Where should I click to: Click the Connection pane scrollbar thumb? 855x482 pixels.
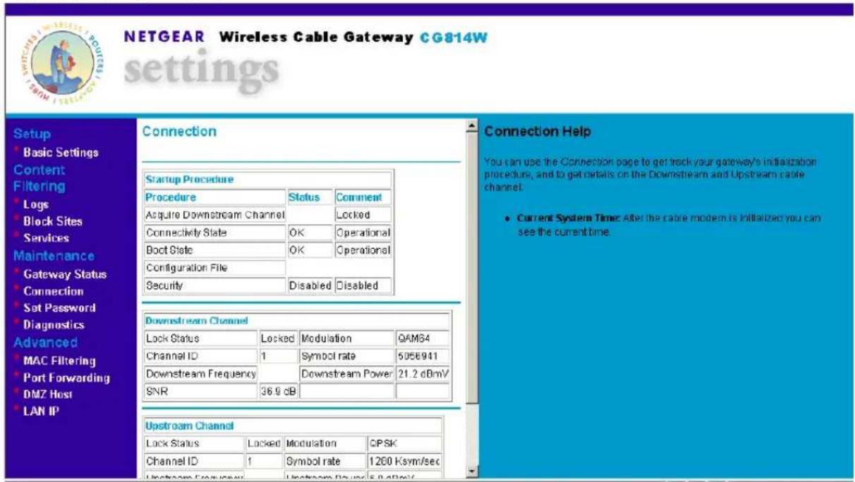pyautogui.click(x=473, y=268)
